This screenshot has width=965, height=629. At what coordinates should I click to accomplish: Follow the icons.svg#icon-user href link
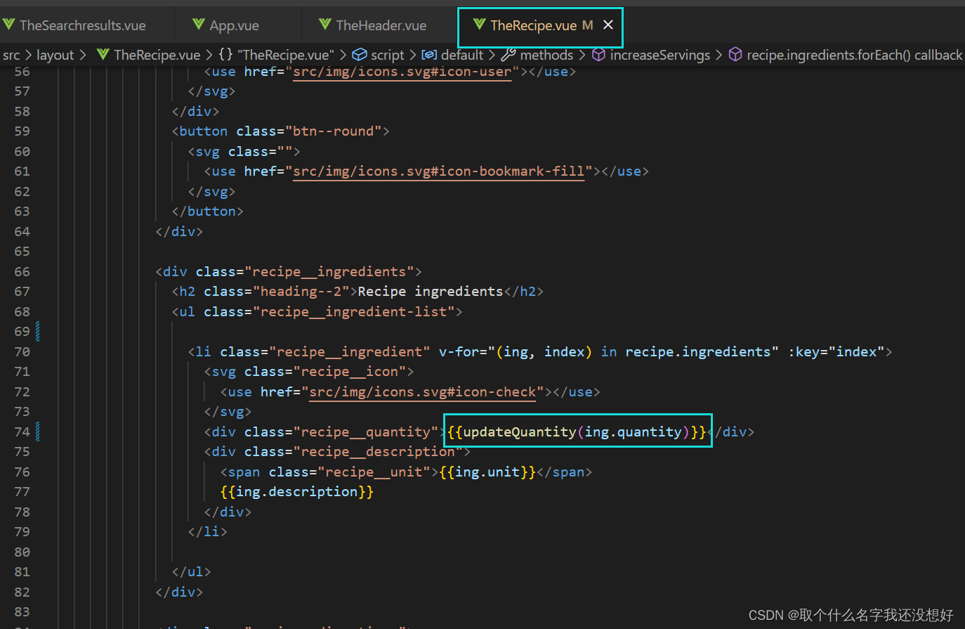coord(402,72)
